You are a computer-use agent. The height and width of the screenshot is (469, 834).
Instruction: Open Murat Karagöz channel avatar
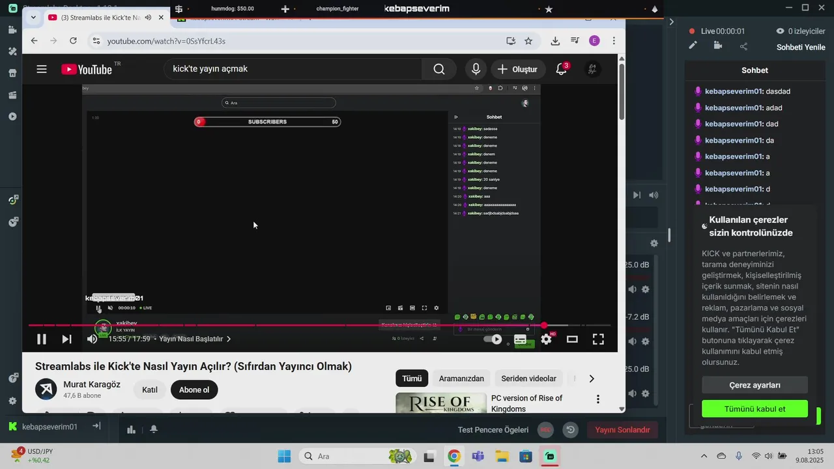[x=46, y=390]
